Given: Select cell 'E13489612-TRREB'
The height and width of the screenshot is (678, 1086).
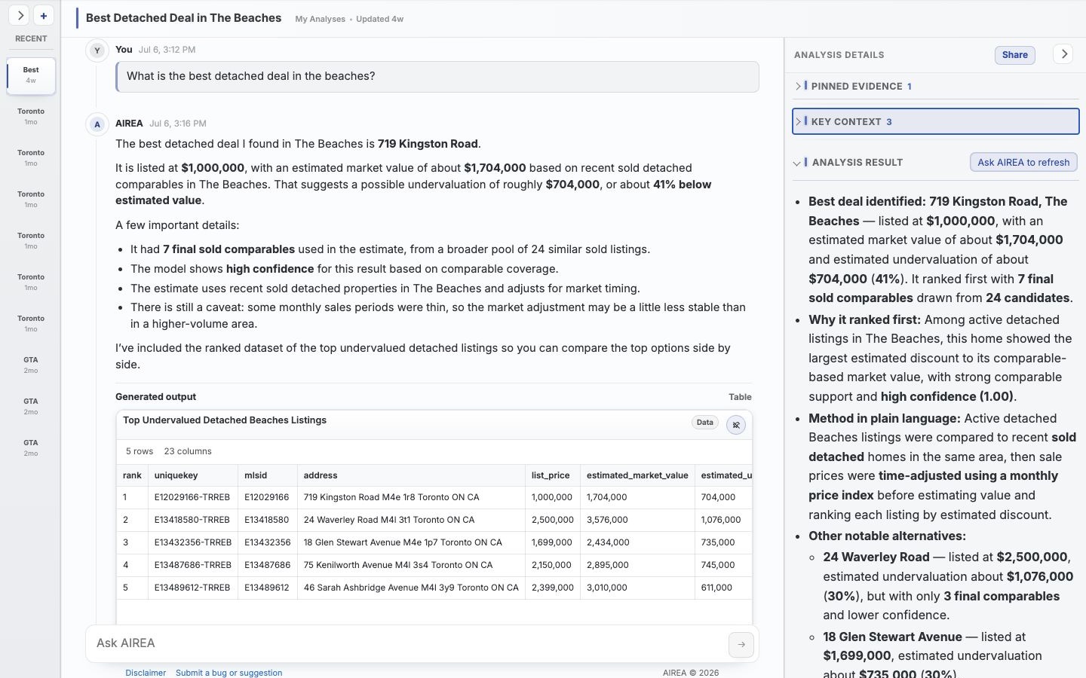Looking at the screenshot, I should pos(193,588).
